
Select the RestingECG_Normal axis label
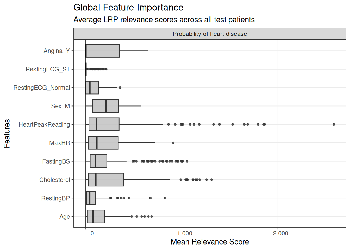42,88
